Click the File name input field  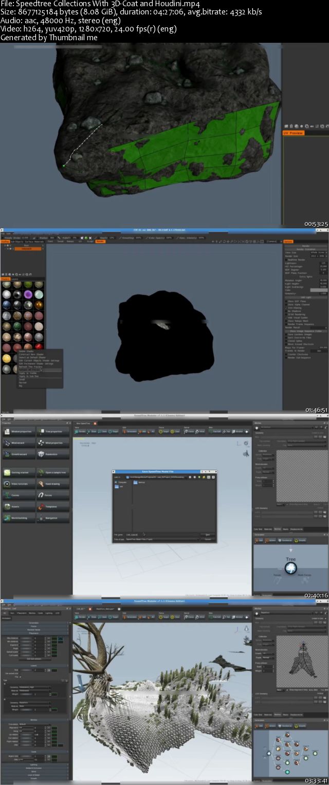tap(162, 535)
